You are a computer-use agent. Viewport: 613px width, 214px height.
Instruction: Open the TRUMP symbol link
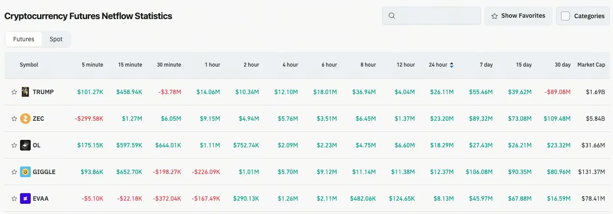43,92
